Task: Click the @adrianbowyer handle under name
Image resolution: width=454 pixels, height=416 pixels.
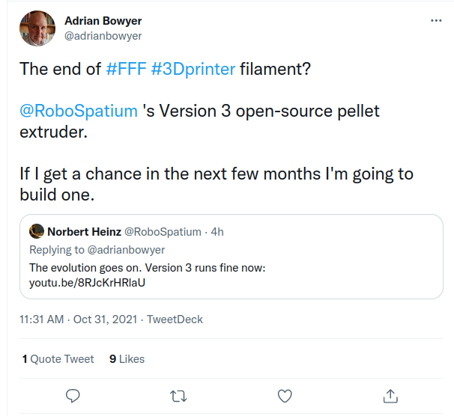Action: coord(103,36)
